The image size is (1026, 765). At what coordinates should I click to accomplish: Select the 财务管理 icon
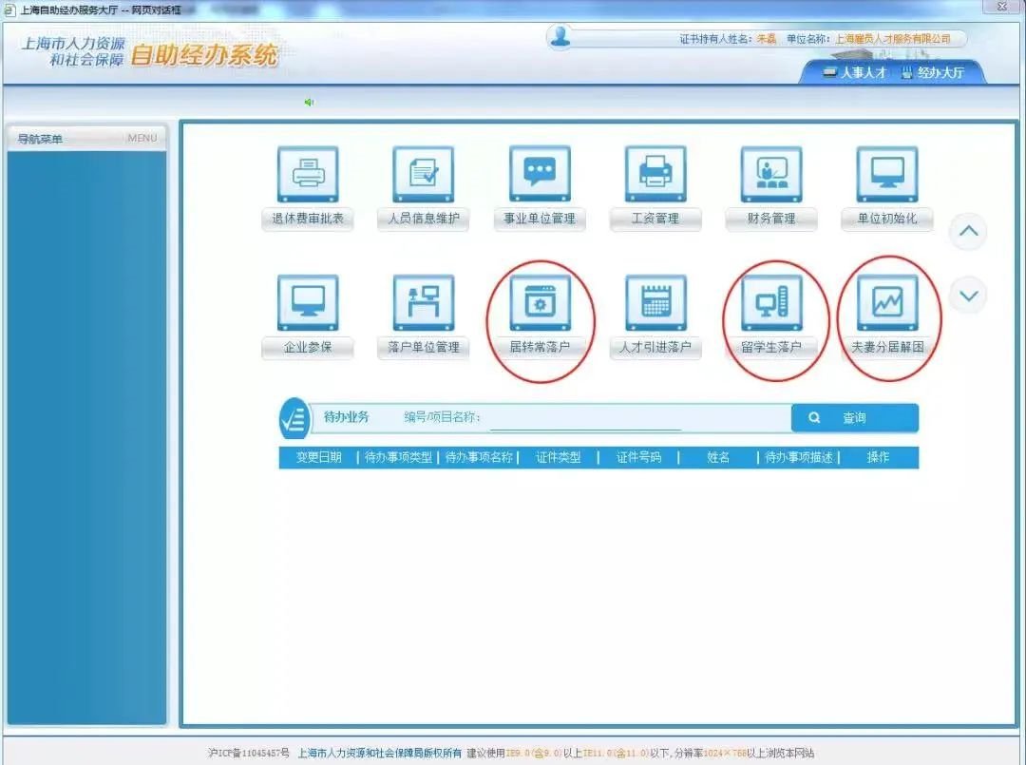[x=771, y=175]
